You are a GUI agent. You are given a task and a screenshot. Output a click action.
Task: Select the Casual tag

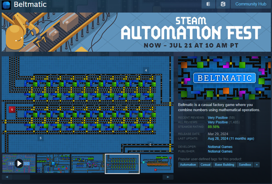coord(205,165)
